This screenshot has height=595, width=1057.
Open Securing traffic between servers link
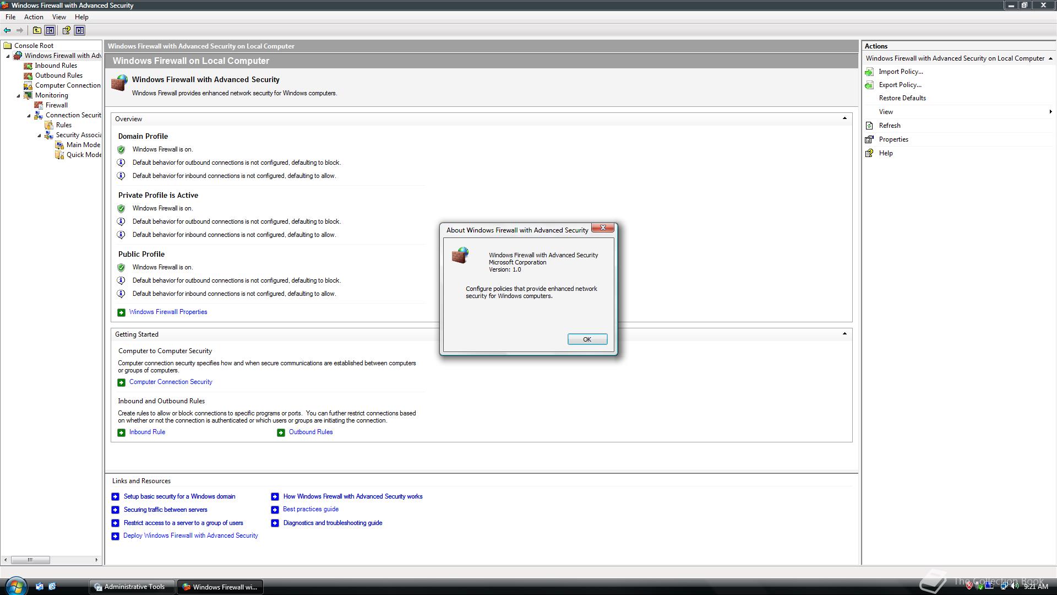click(x=165, y=510)
